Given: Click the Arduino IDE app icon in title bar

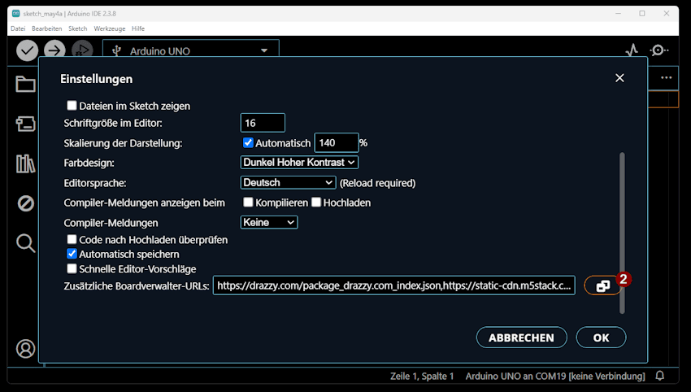Looking at the screenshot, I should [16, 13].
